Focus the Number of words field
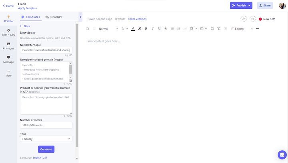288x163 pixels. point(46,125)
